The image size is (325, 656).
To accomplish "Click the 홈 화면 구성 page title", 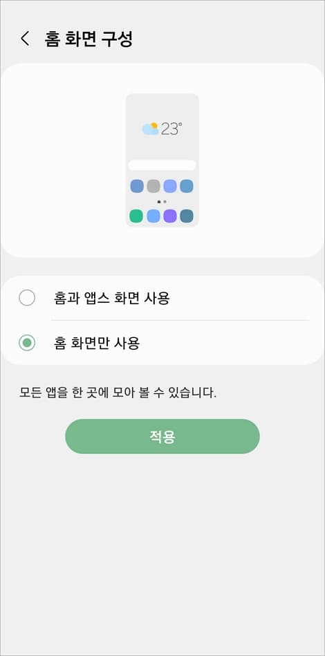I will click(89, 39).
